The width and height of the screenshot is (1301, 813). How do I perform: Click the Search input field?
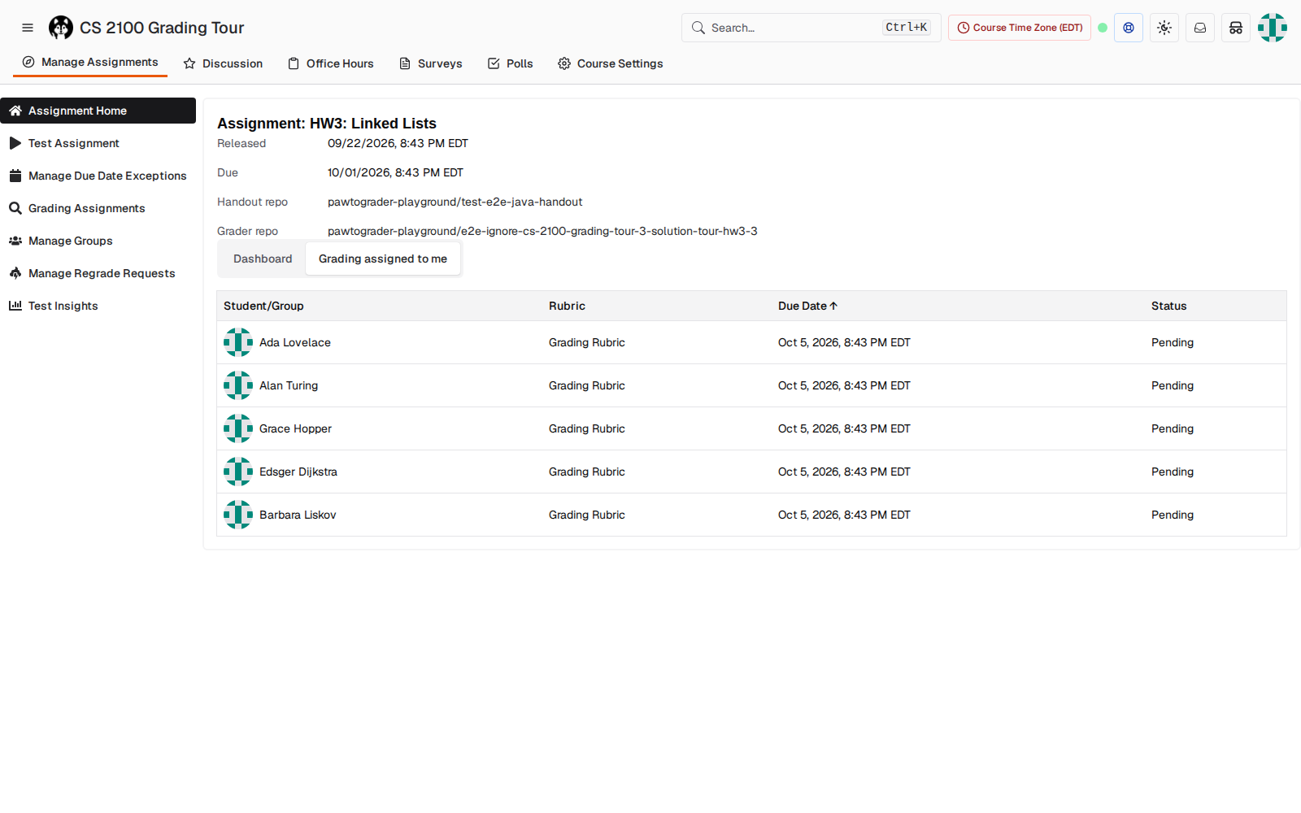click(x=811, y=28)
